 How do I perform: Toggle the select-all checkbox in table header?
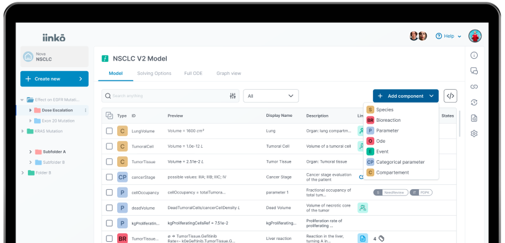[109, 116]
